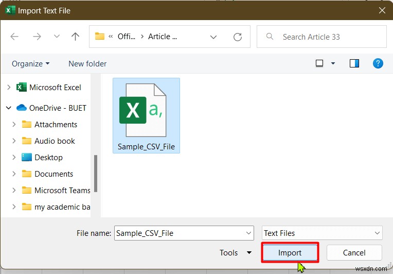Click the Sample_CSV_File name label
393x274 pixels.
(x=146, y=147)
